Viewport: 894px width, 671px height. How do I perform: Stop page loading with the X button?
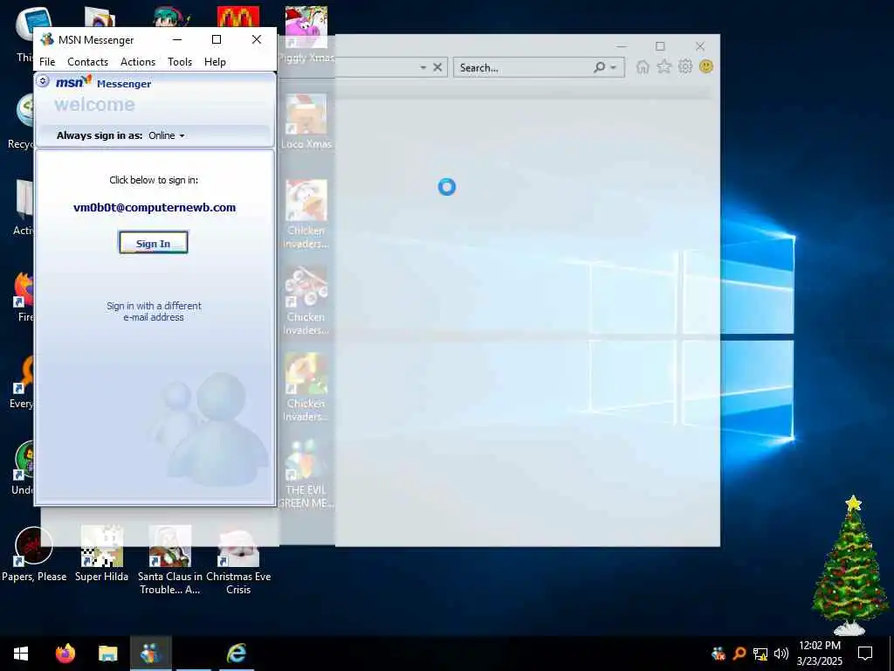(x=437, y=67)
